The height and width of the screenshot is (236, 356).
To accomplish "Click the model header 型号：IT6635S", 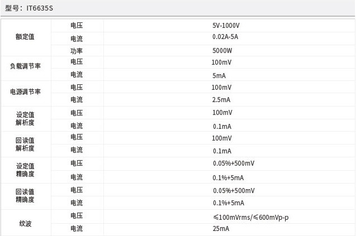I will (x=29, y=8).
